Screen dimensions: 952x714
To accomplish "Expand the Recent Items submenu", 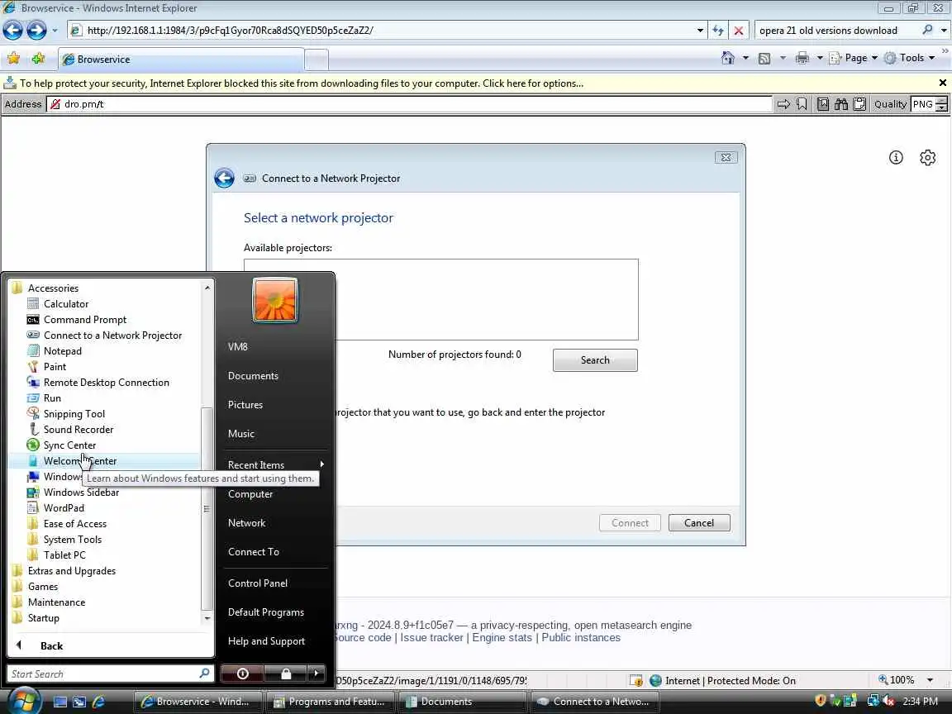I will pos(276,464).
